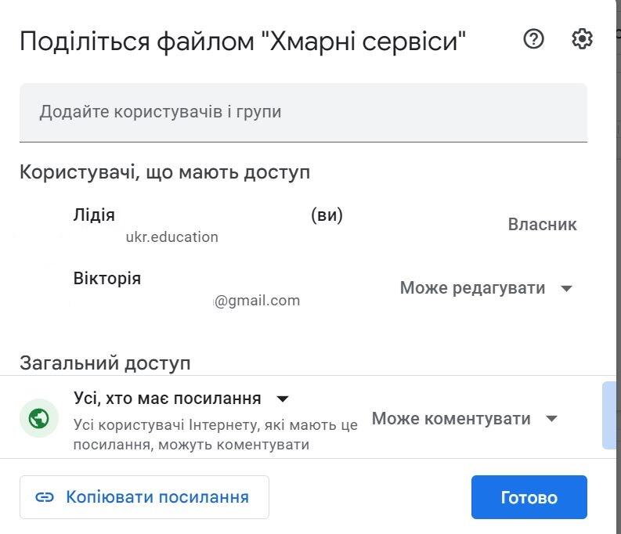The height and width of the screenshot is (534, 621).
Task: Open the help icon in the share dialog
Action: tap(533, 39)
